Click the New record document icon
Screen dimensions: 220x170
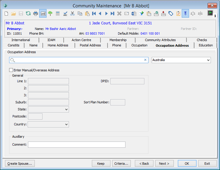click(x=6, y=14)
